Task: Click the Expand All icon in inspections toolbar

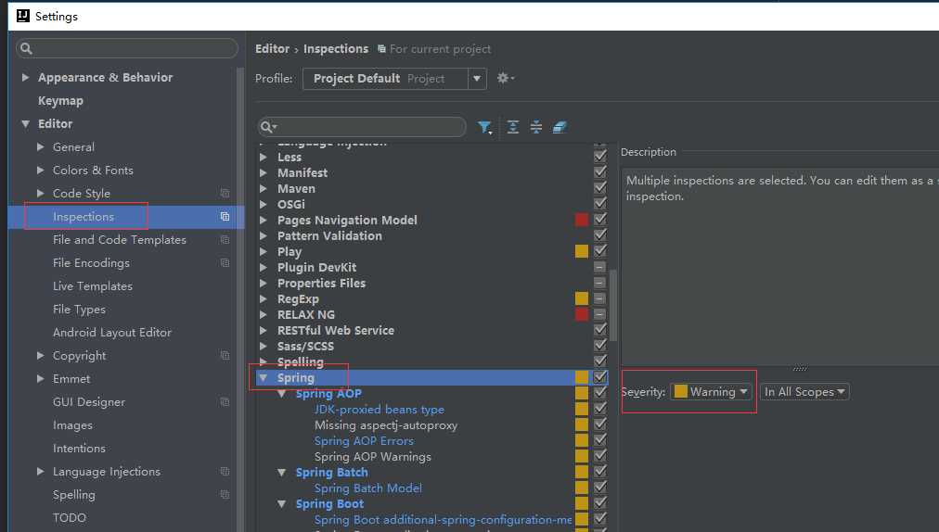Action: coord(513,127)
